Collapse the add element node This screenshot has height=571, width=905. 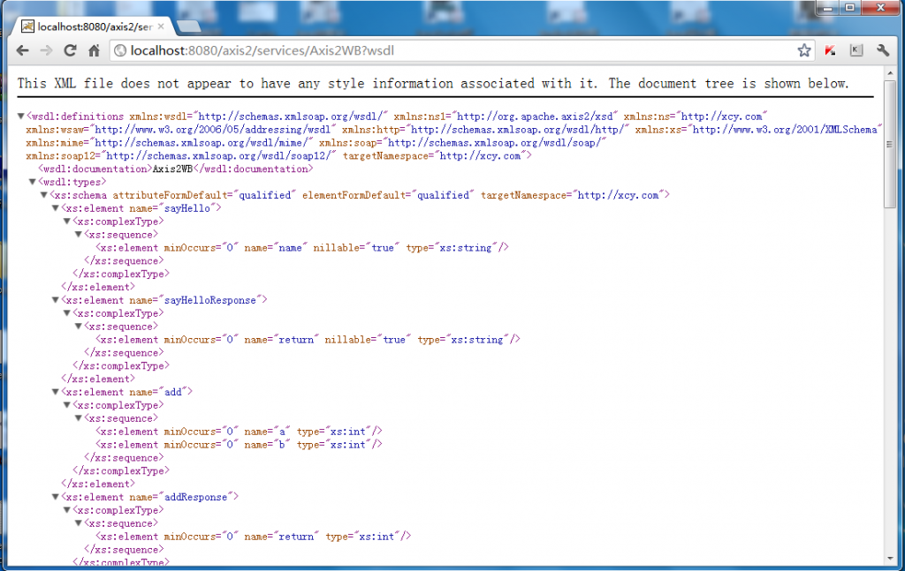56,392
